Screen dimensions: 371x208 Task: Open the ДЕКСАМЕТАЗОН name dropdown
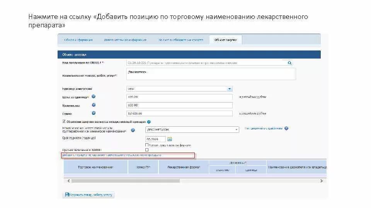point(236,130)
